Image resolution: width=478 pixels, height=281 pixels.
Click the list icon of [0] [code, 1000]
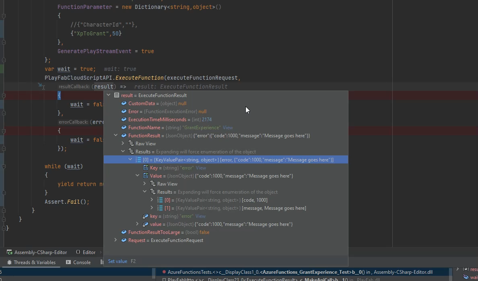(160, 200)
